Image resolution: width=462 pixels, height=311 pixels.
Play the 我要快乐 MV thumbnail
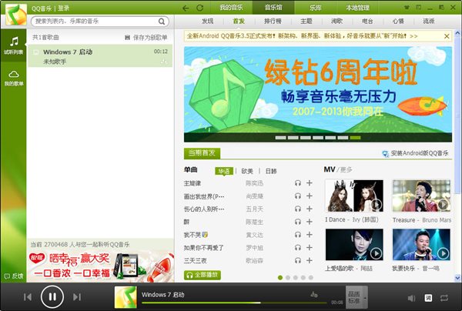click(x=421, y=245)
